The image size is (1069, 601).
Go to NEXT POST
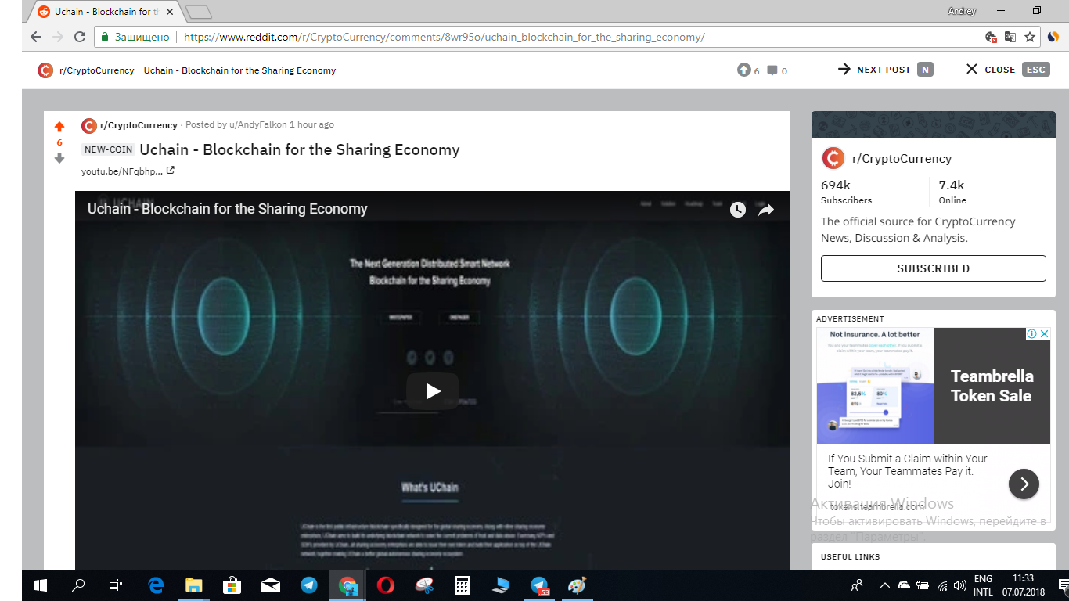[885, 70]
